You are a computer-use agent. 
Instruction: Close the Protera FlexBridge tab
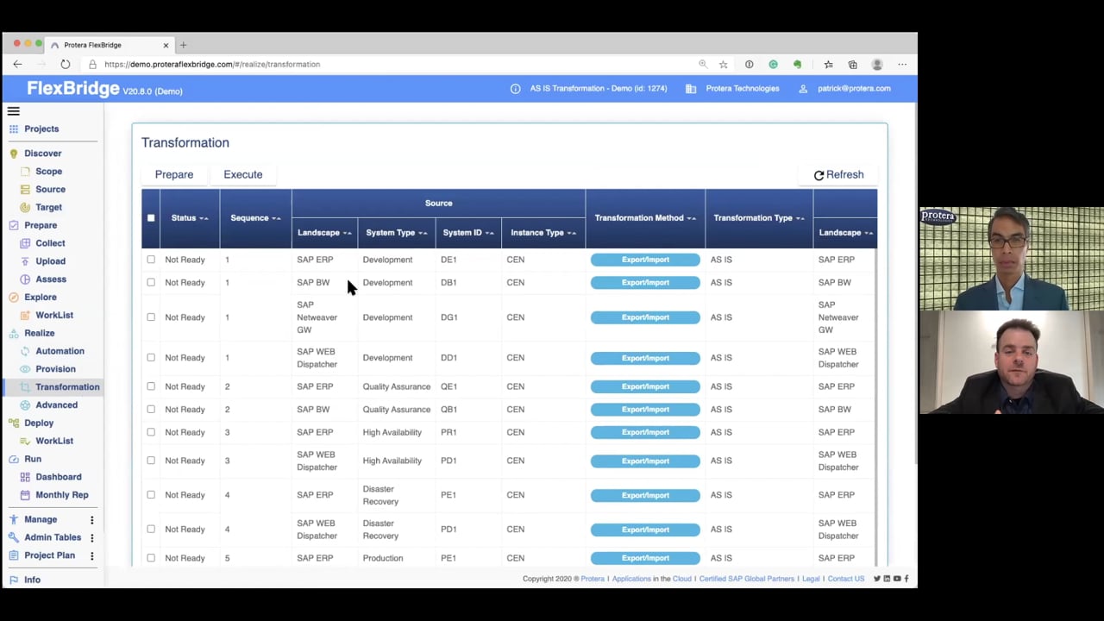point(166,45)
